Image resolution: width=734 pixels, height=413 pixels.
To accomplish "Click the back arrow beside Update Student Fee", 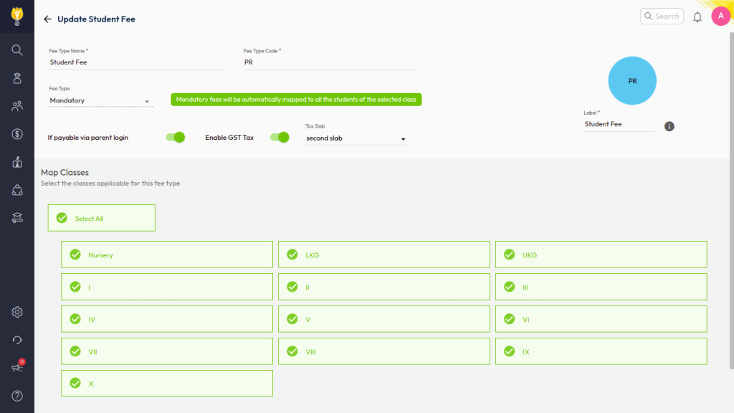I will click(47, 19).
